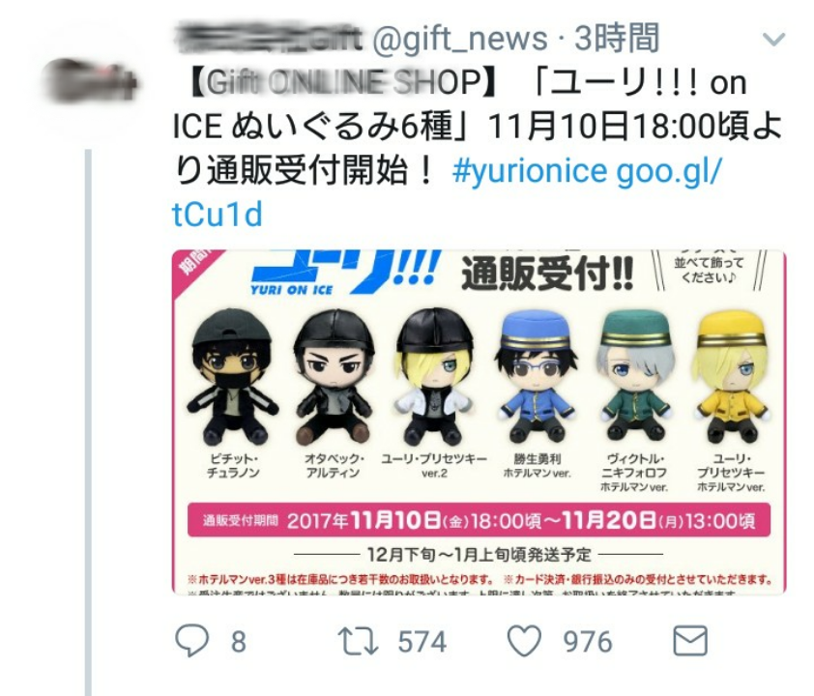
Task: Click the @gift_news handle
Action: [460, 40]
